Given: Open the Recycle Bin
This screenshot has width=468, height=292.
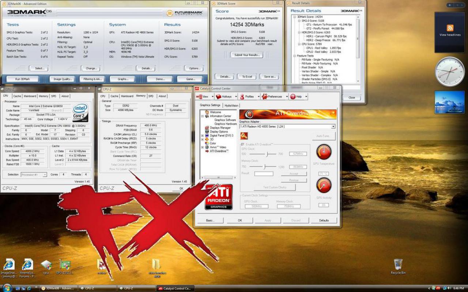Looking at the screenshot, I should (x=398, y=266).
